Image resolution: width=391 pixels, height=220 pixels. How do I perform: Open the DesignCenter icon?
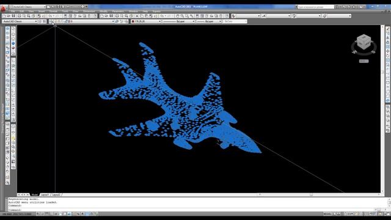click(x=202, y=16)
